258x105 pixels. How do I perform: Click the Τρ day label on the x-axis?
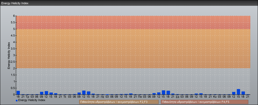[27, 97]
